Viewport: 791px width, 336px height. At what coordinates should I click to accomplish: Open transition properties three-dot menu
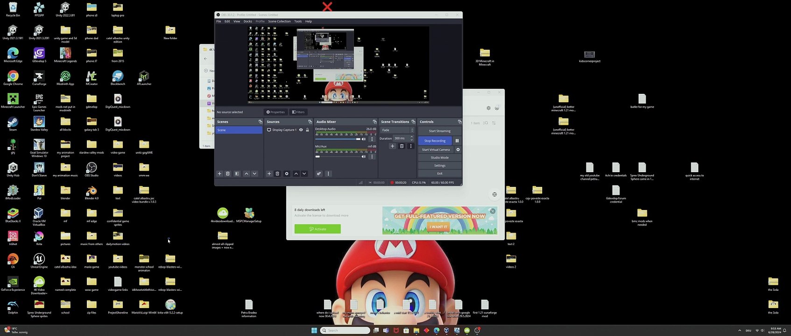tap(411, 146)
